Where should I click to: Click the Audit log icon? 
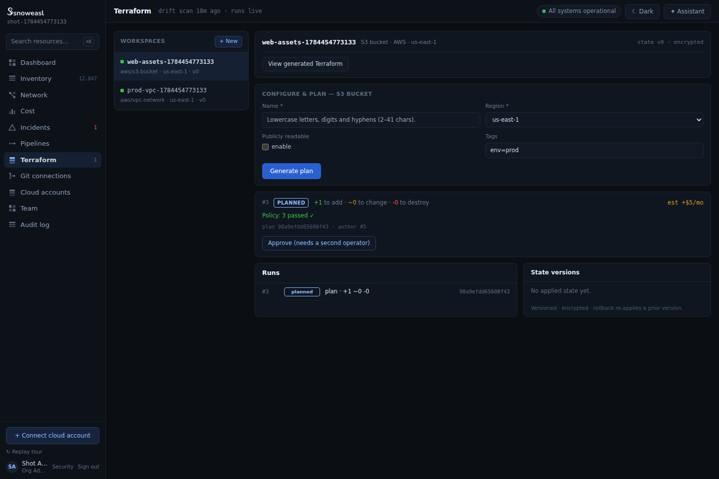tap(12, 225)
